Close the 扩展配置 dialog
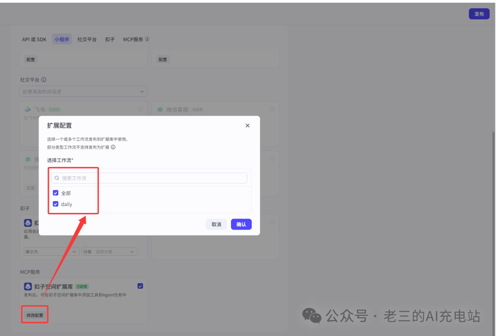Screen dimensions: 496x336 (x=248, y=125)
